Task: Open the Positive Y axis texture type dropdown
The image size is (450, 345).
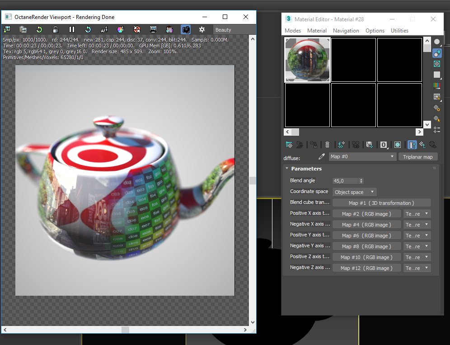Action: tap(417, 236)
